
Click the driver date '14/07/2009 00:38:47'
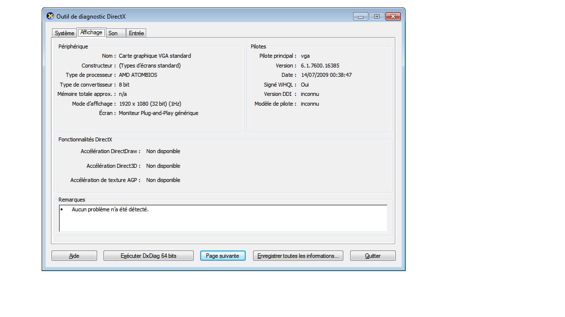pyautogui.click(x=327, y=75)
